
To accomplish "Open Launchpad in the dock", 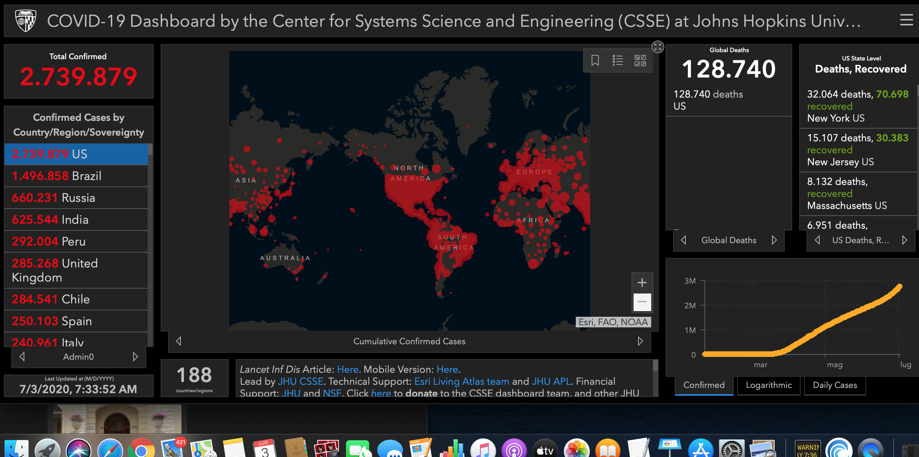I will tap(48, 449).
